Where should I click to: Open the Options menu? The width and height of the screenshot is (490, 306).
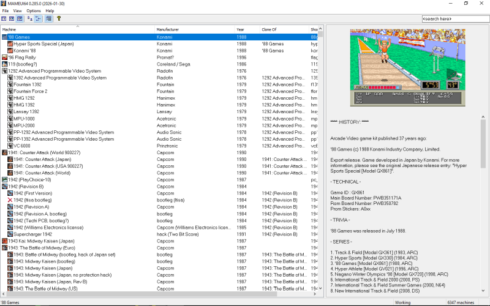[33, 10]
